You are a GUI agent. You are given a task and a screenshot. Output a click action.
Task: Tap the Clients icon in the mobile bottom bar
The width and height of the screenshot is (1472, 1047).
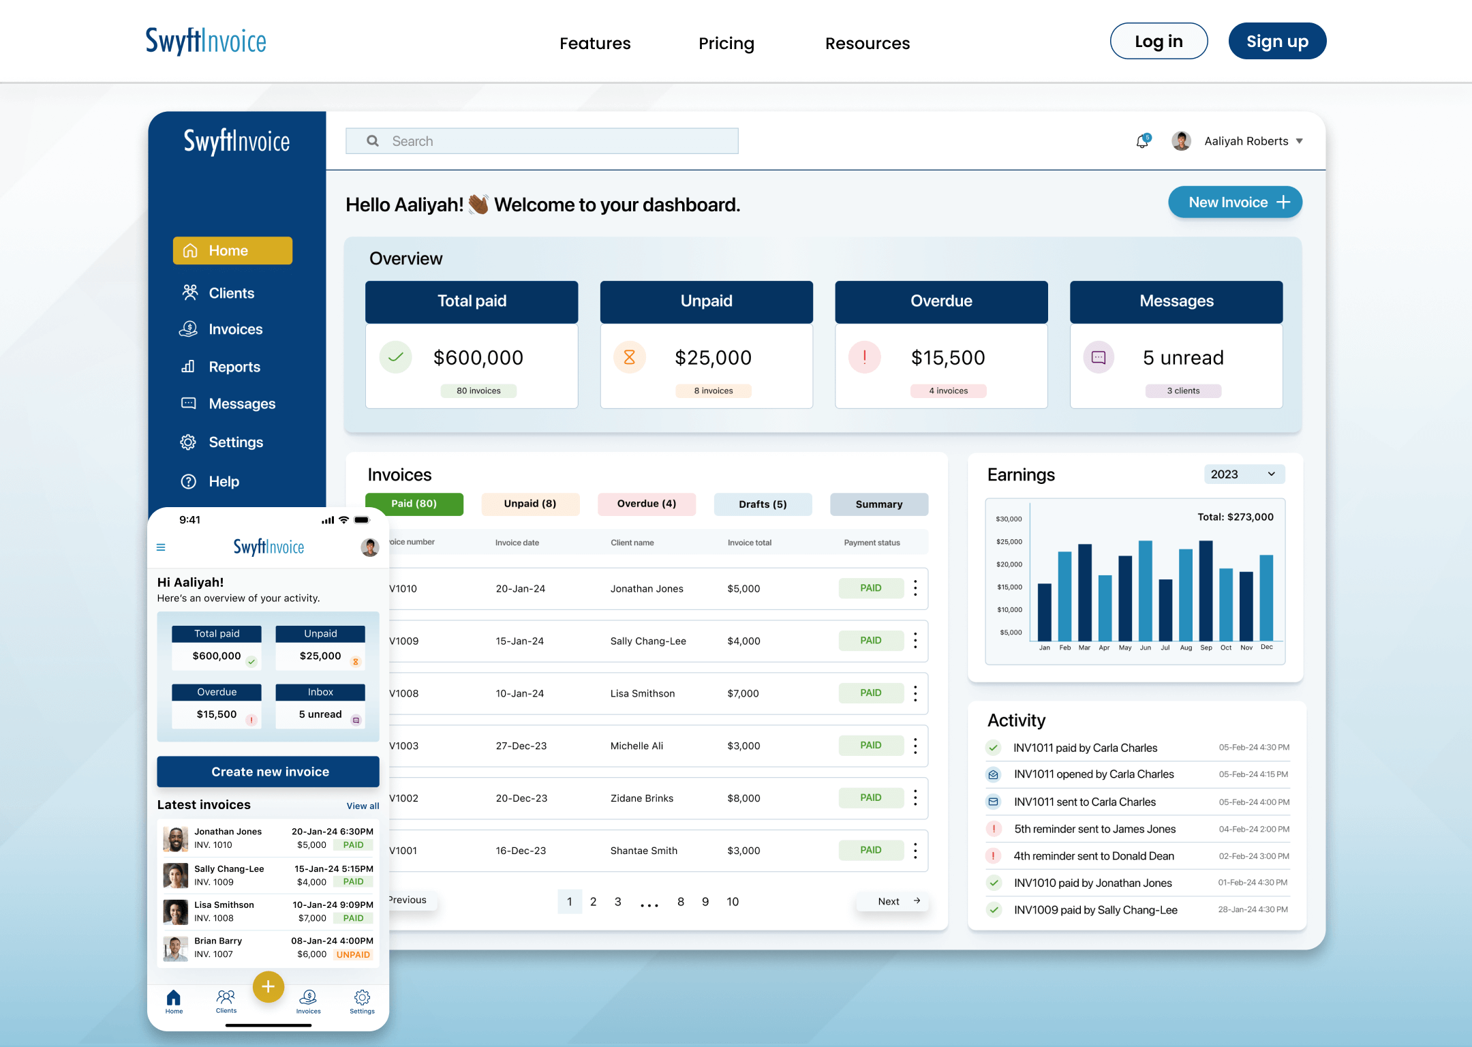pyautogui.click(x=226, y=1002)
